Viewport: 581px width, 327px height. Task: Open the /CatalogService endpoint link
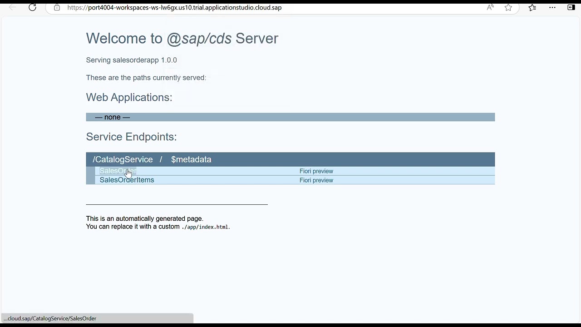coord(123,159)
